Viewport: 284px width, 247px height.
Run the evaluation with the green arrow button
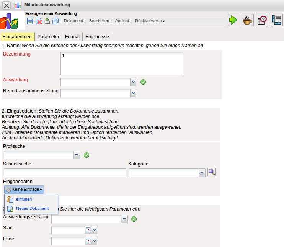click(233, 20)
